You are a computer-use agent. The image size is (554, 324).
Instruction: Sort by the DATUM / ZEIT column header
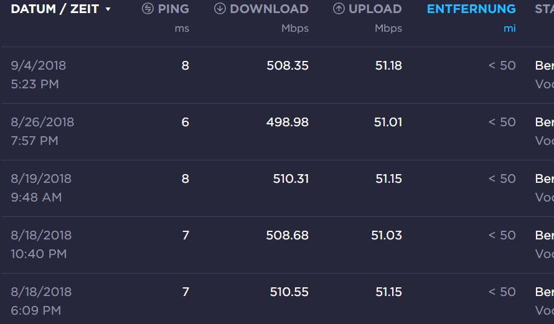click(55, 9)
